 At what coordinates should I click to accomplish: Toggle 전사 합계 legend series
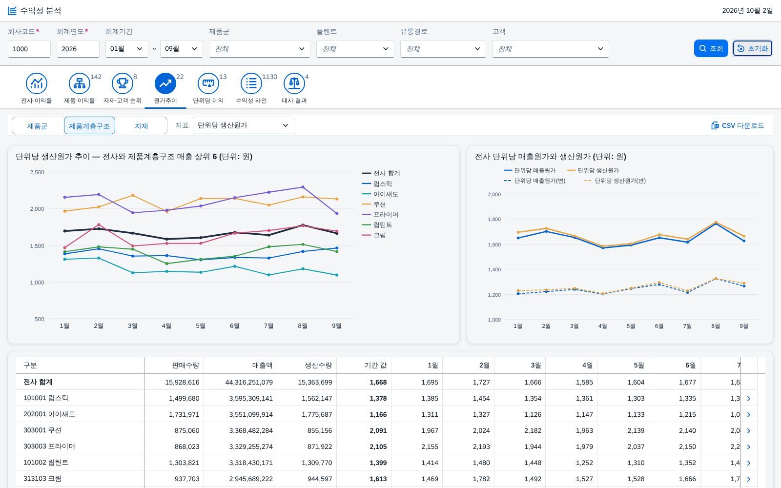(381, 173)
